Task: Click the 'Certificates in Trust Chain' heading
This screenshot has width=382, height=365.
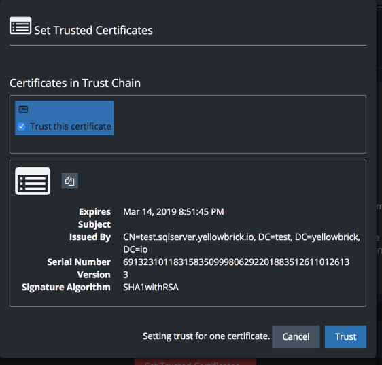Action: click(x=75, y=83)
